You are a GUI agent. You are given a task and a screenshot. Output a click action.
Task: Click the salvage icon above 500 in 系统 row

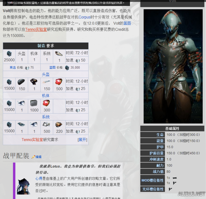(x=47, y=124)
